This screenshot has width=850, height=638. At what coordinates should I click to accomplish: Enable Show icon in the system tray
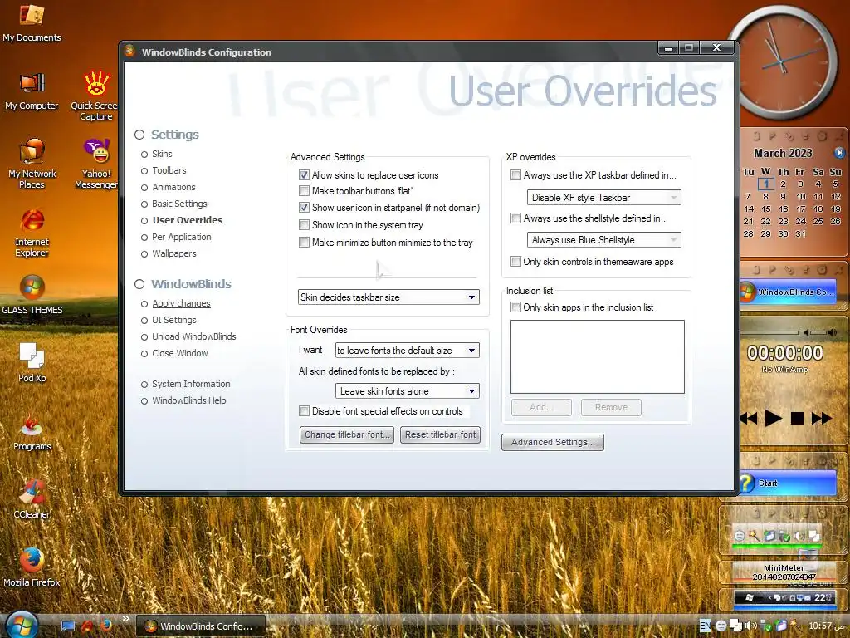point(304,224)
